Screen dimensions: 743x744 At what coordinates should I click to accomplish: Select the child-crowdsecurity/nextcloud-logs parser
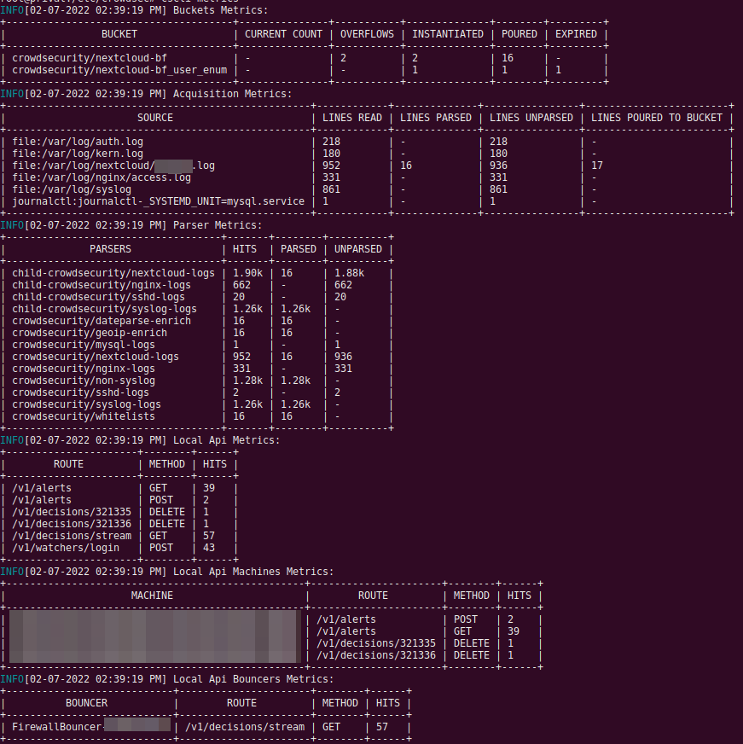113,273
